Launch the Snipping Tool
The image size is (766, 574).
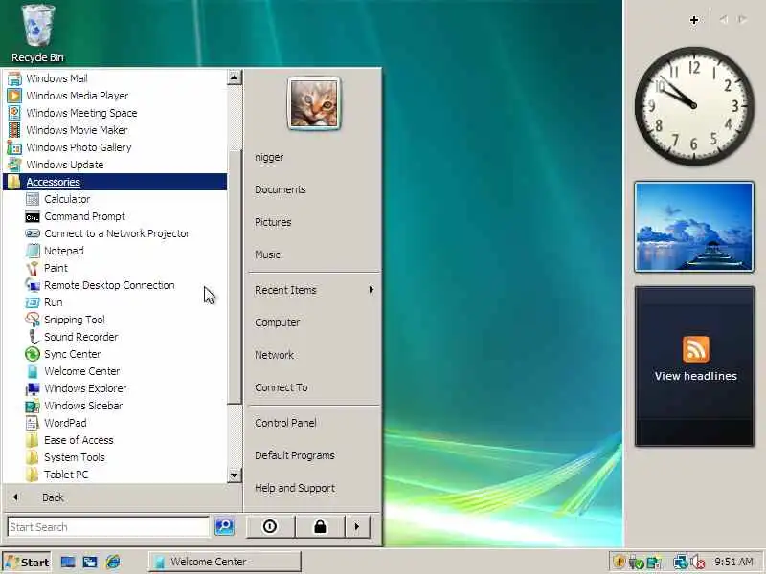click(x=65, y=320)
